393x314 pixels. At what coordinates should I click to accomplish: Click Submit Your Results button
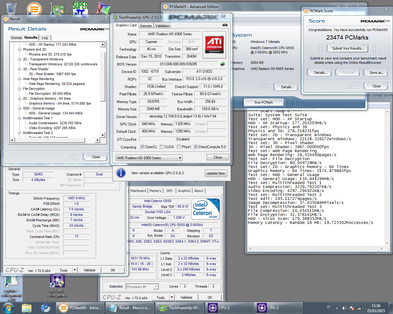348,48
